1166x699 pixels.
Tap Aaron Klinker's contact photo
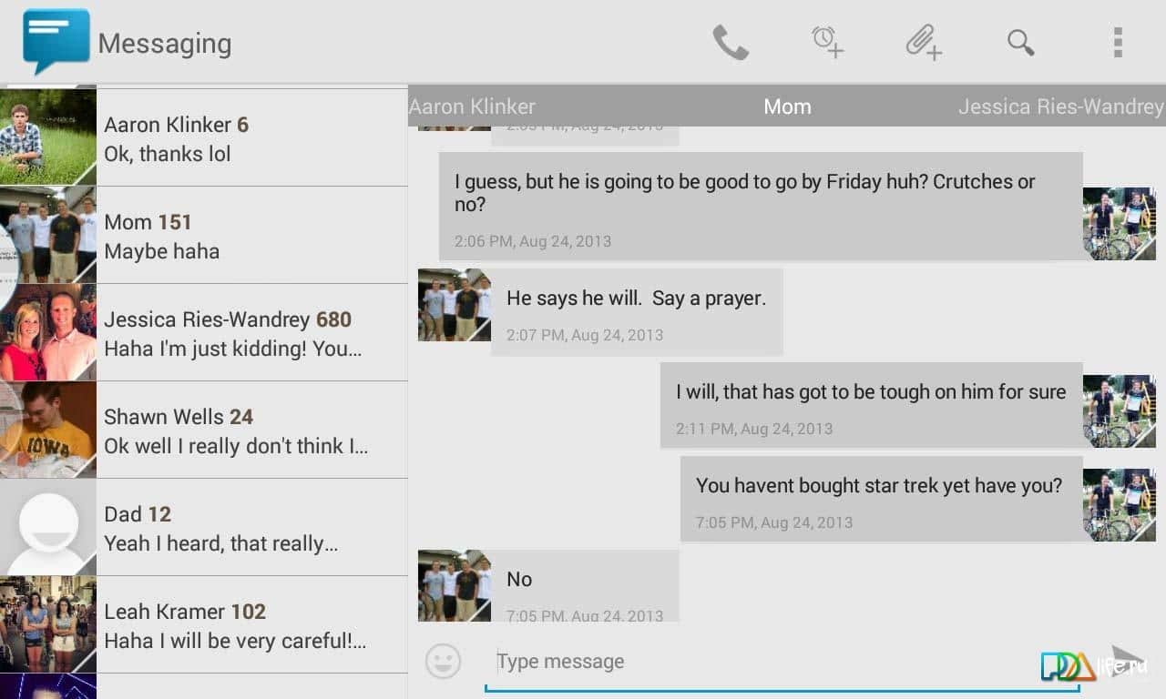(47, 137)
